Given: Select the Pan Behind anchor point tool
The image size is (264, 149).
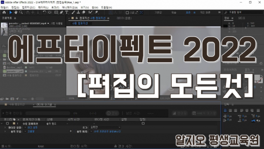Looking at the screenshot, I should click(x=49, y=12).
